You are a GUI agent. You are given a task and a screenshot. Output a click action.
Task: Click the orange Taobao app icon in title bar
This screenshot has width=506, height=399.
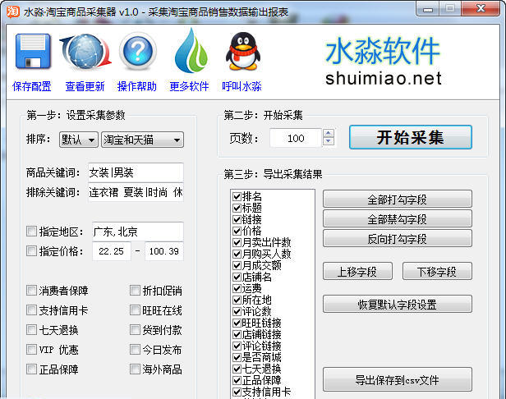coord(13,11)
